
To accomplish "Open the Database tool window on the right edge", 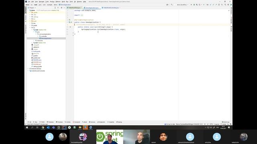I will click(x=231, y=11).
